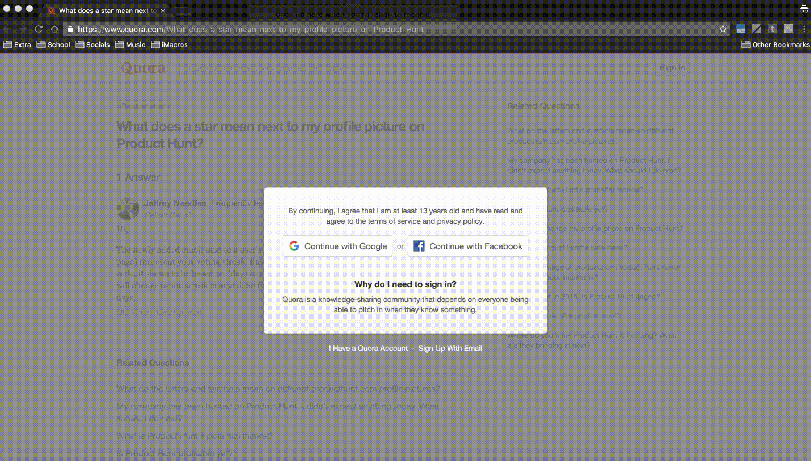
Task: Bookmark this page with the star icon
Action: coord(723,29)
